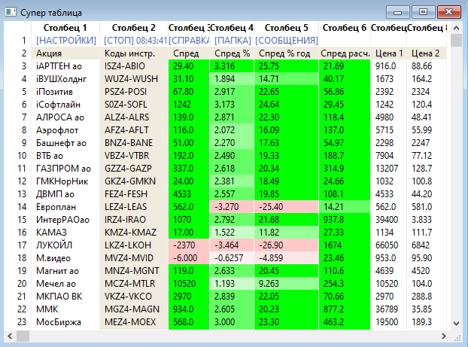Viewport: 468px width, 347px height.
Task: Click the horizontal scrollbar right arrow
Action: pos(443,336)
